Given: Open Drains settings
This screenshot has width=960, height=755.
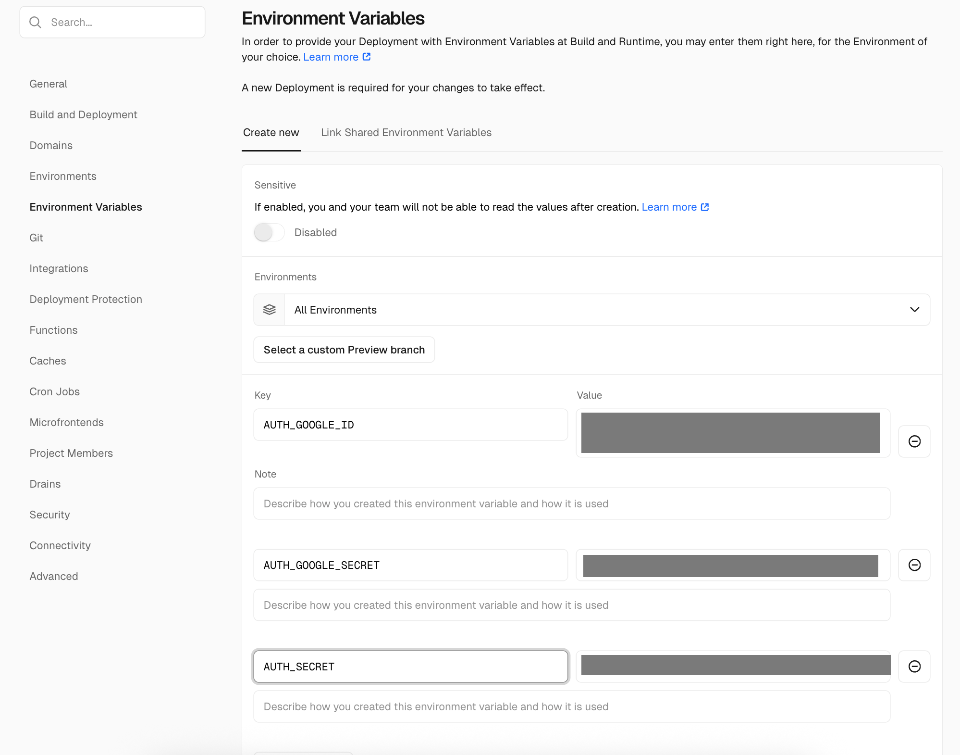Looking at the screenshot, I should [x=45, y=484].
